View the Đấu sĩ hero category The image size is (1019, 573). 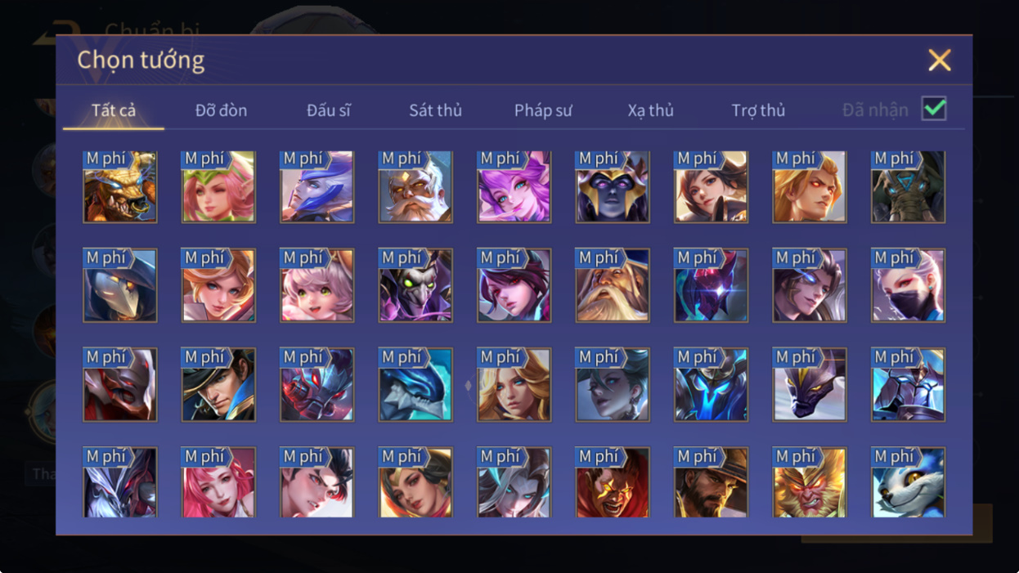[329, 110]
